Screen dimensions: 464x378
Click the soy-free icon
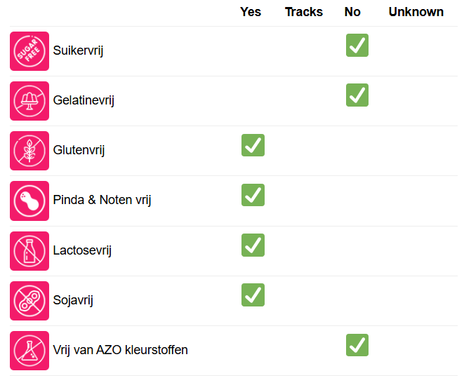tap(29, 301)
